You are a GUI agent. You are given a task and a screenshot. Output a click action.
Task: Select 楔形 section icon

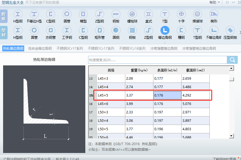[214, 14]
